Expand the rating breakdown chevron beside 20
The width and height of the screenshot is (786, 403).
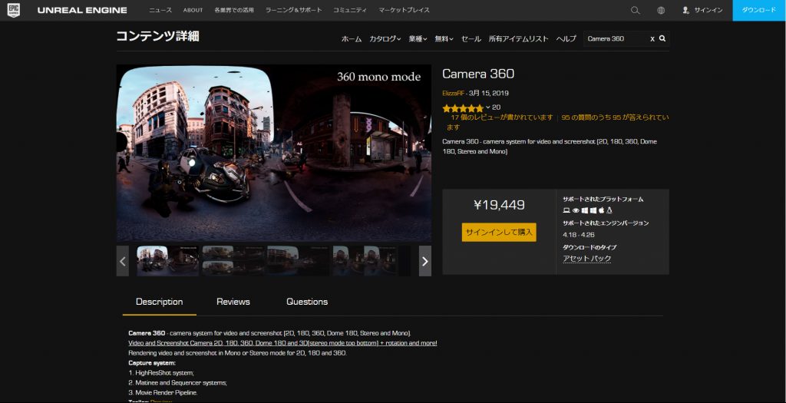[487, 107]
